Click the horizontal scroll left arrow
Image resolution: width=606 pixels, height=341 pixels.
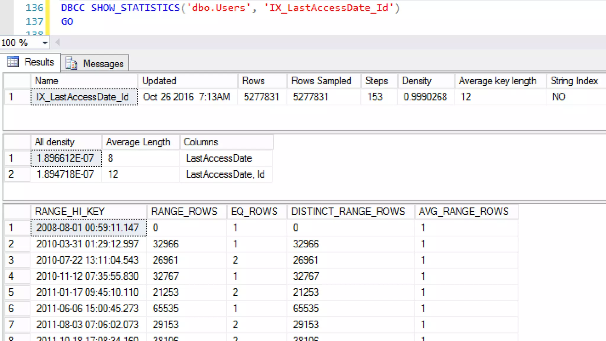(57, 43)
